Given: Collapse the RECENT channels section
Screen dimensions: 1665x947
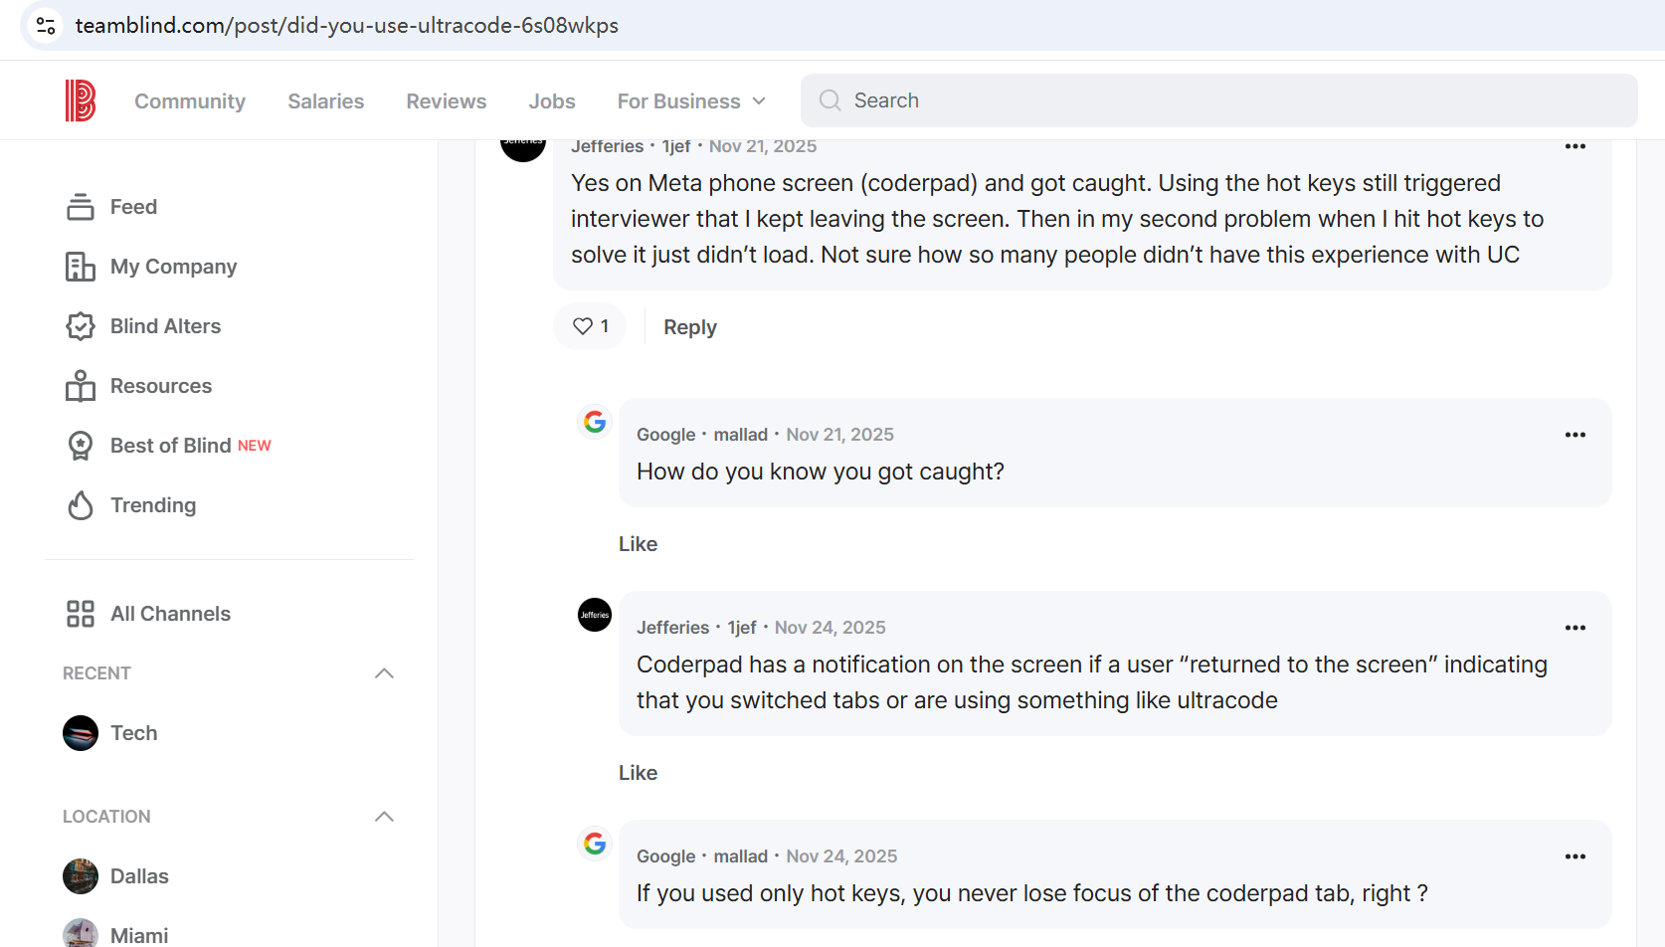Looking at the screenshot, I should click(x=384, y=673).
